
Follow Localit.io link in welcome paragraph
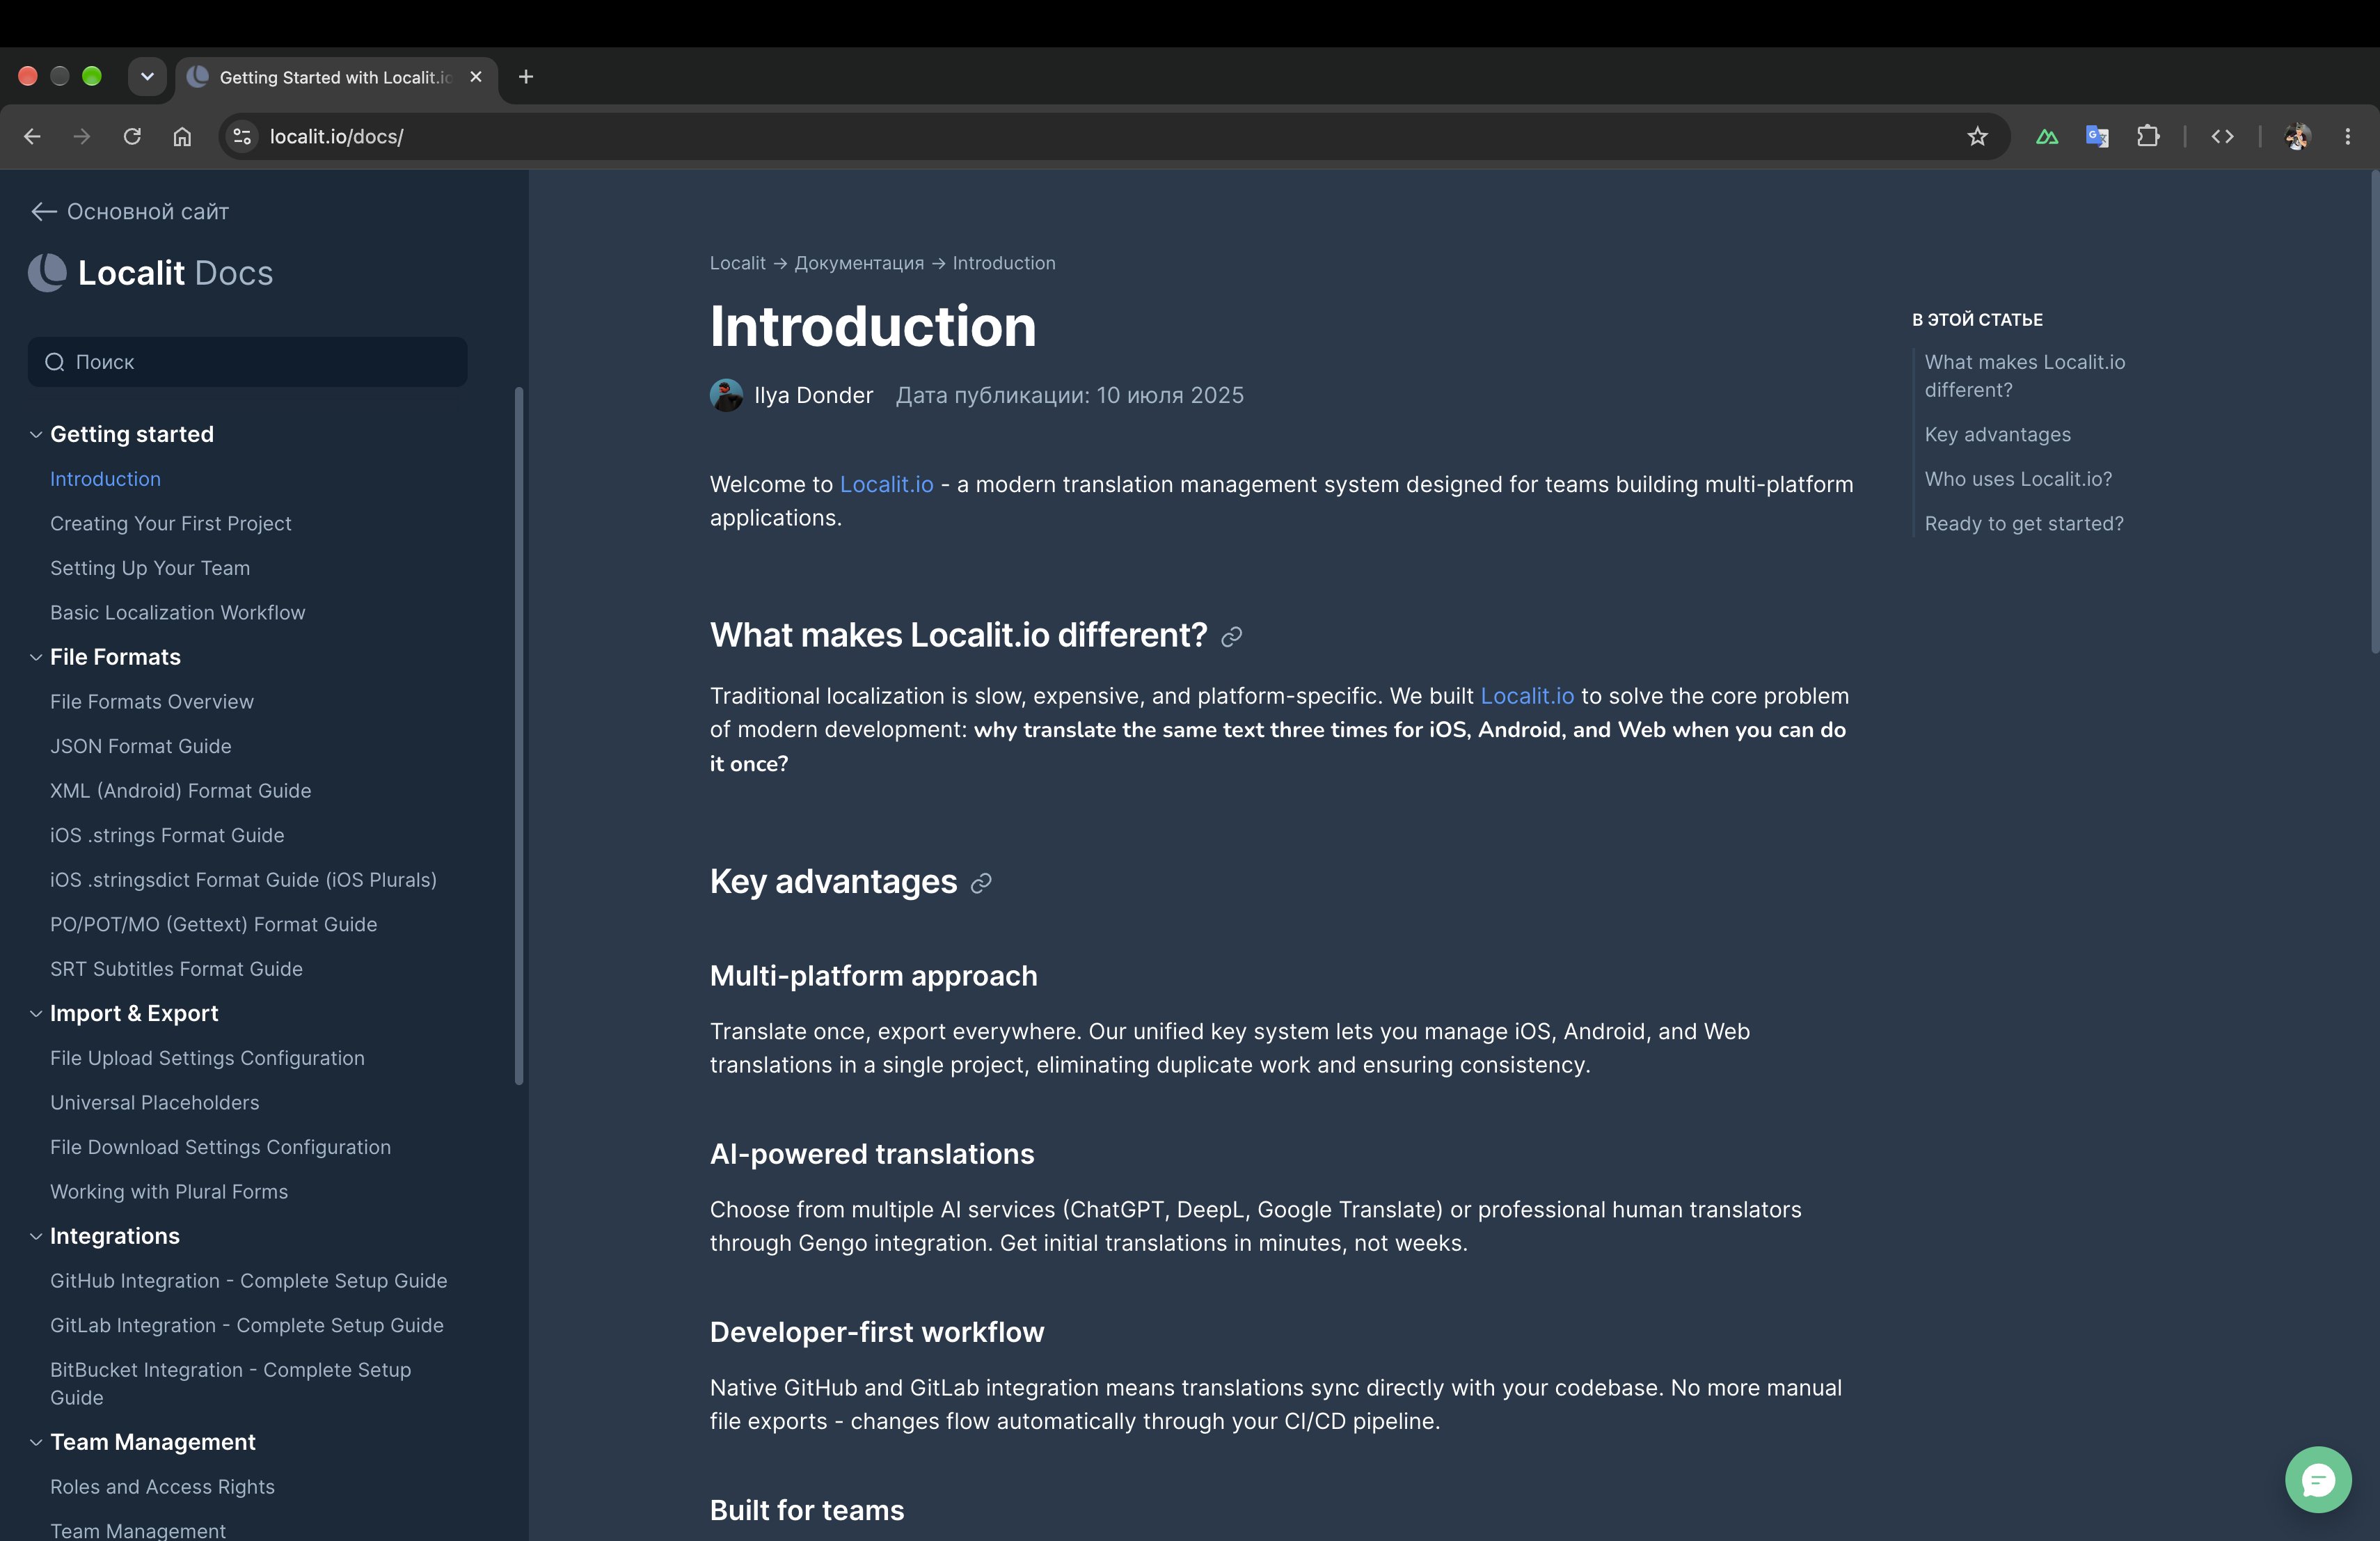tap(886, 485)
